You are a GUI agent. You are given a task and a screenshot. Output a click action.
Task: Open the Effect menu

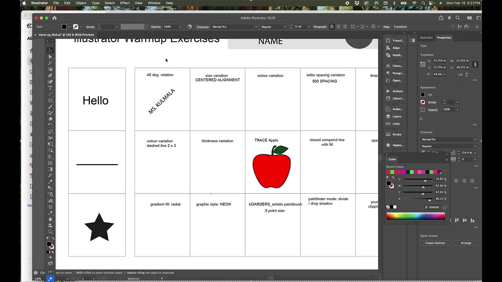click(125, 3)
